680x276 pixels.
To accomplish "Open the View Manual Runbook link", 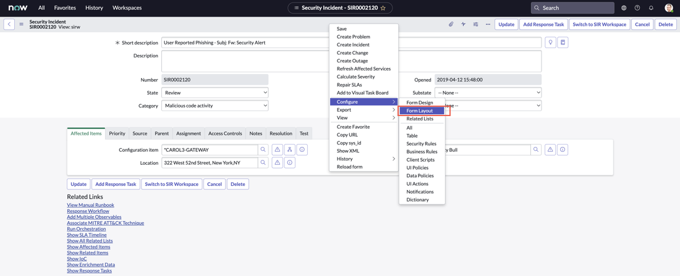I will (x=91, y=205).
